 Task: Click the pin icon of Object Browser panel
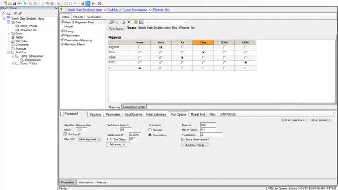56,8
